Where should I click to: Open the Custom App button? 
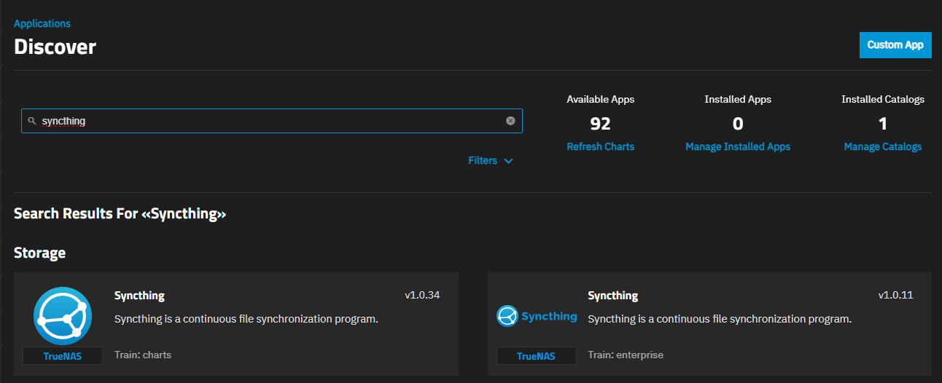[x=895, y=44]
